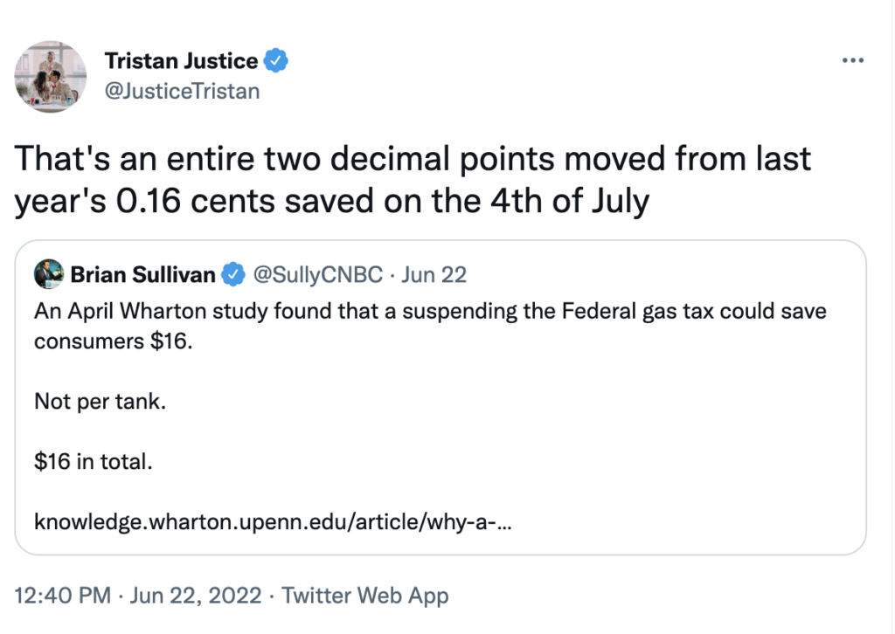This screenshot has width=895, height=634.
Task: Click the quoted text about the Wharton study
Action: click(430, 311)
